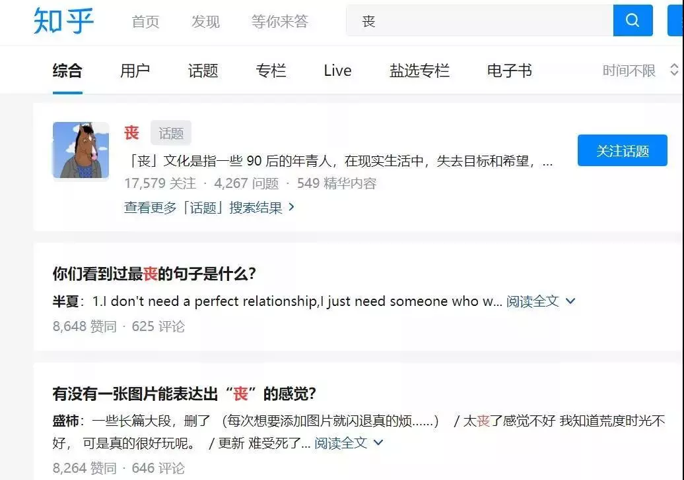Switch to the 用户 tab
The image size is (684, 480).
(135, 70)
